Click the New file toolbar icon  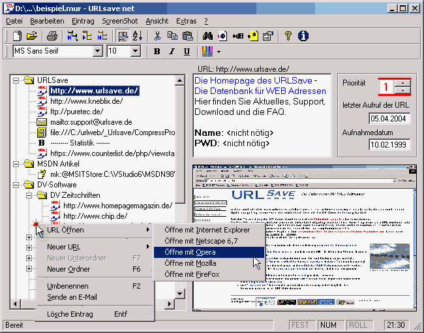click(16, 36)
